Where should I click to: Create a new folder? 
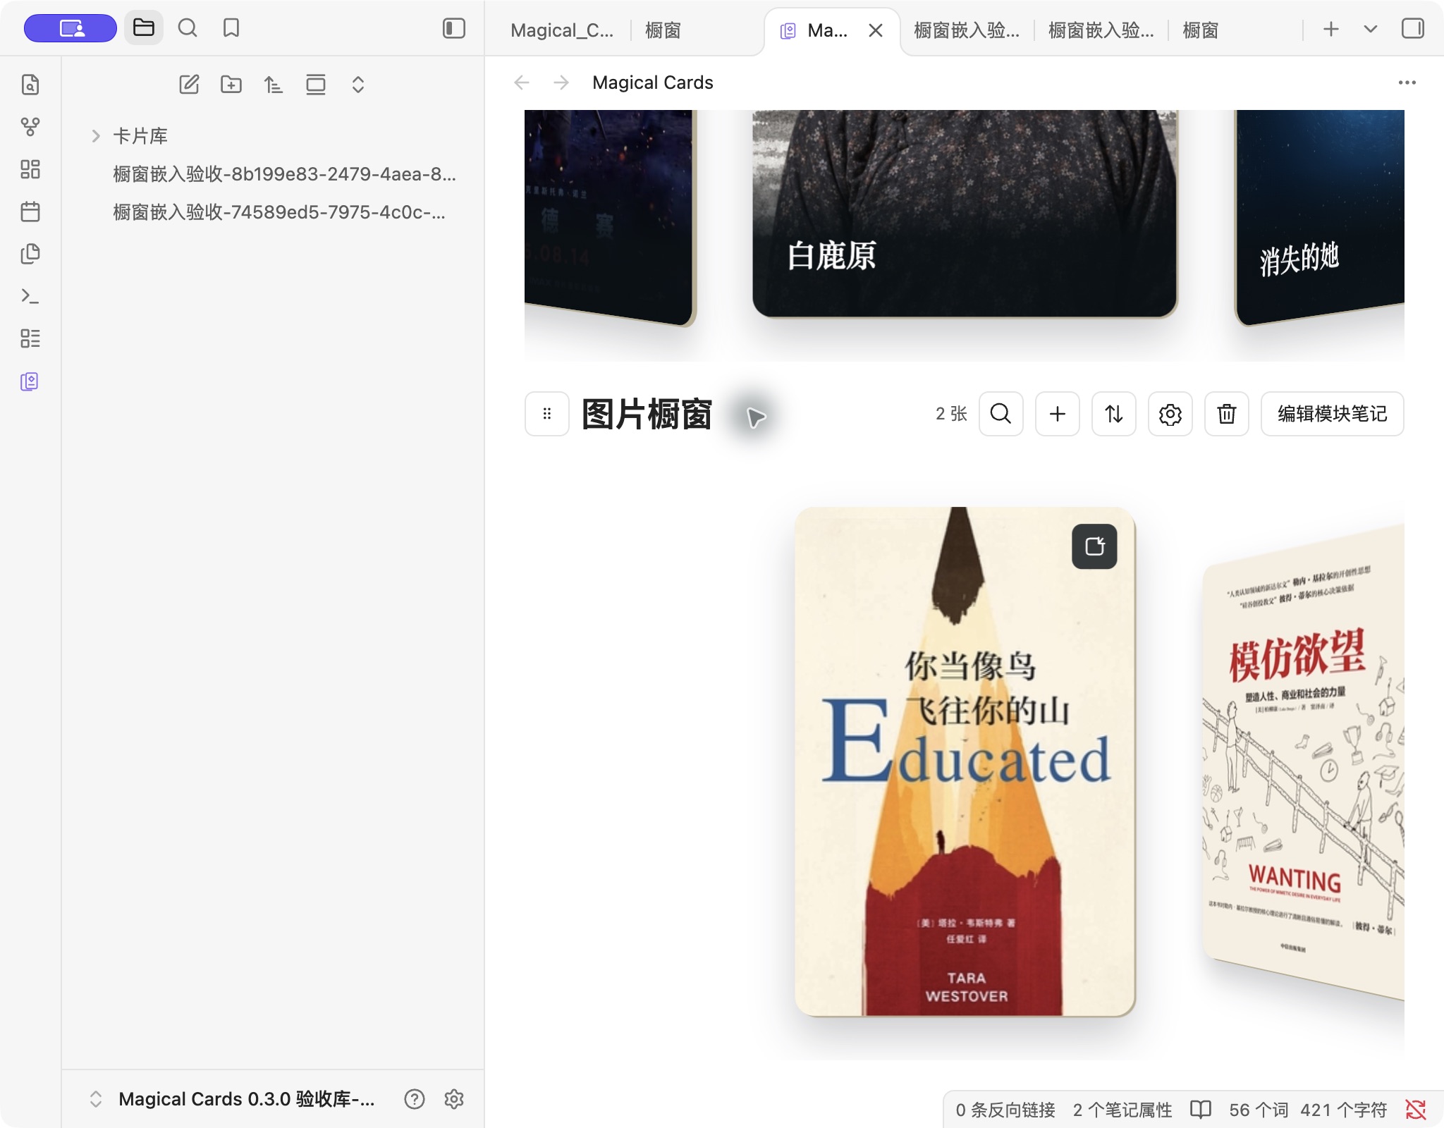pos(231,85)
